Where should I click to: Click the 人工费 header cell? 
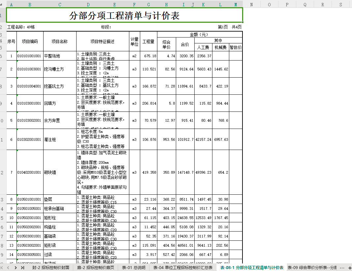point(203,47)
